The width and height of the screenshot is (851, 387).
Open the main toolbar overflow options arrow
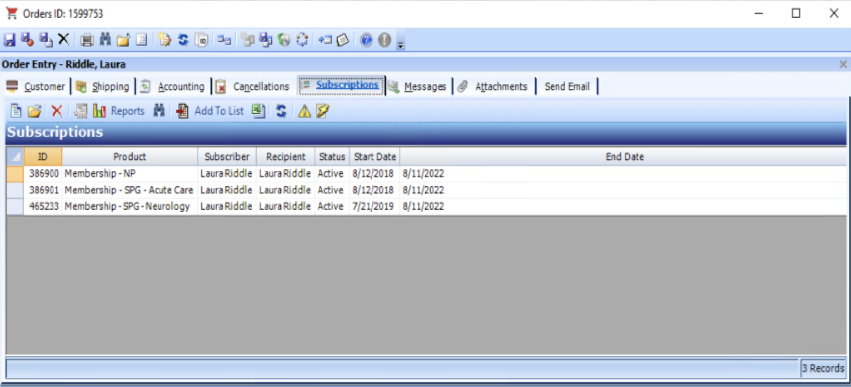(x=401, y=45)
